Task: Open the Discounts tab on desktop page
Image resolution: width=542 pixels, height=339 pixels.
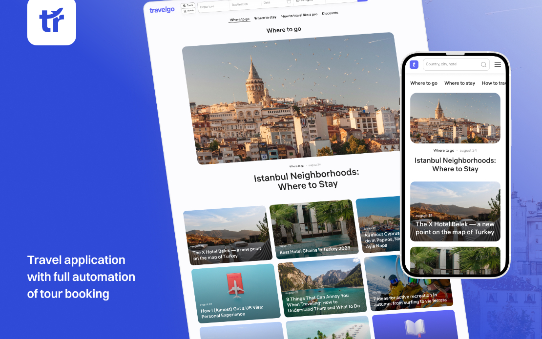Action: coord(330,13)
